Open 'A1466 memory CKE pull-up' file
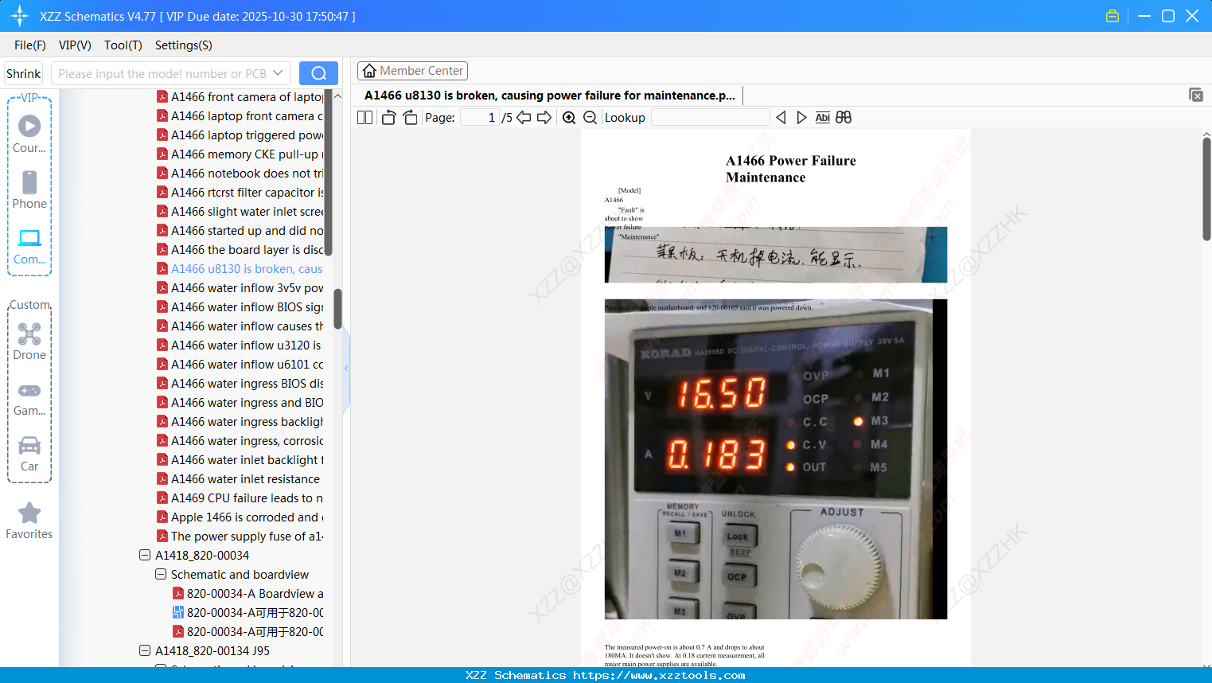The image size is (1212, 683). 240,154
